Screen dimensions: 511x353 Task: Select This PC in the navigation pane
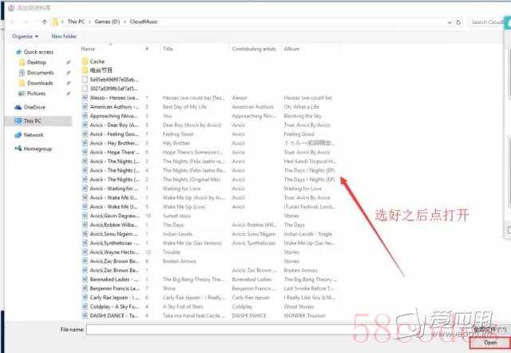point(33,121)
